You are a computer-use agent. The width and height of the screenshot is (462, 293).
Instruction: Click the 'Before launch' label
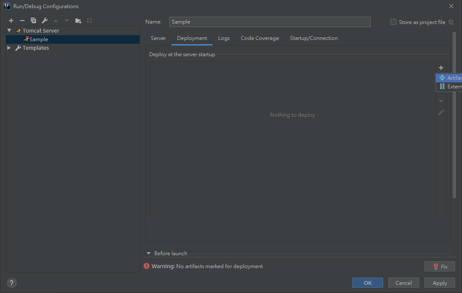[x=171, y=254]
